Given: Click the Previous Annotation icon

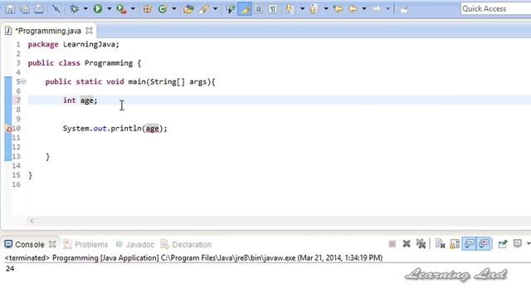Looking at the screenshot, I should coord(314,9).
